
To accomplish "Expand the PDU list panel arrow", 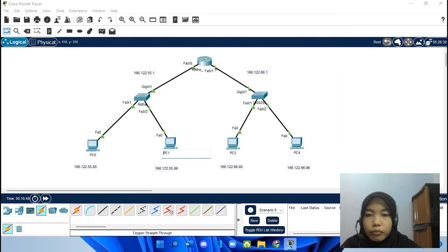I will [239, 220].
